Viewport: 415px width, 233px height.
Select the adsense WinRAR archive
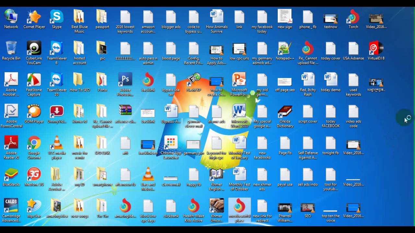coord(125,114)
